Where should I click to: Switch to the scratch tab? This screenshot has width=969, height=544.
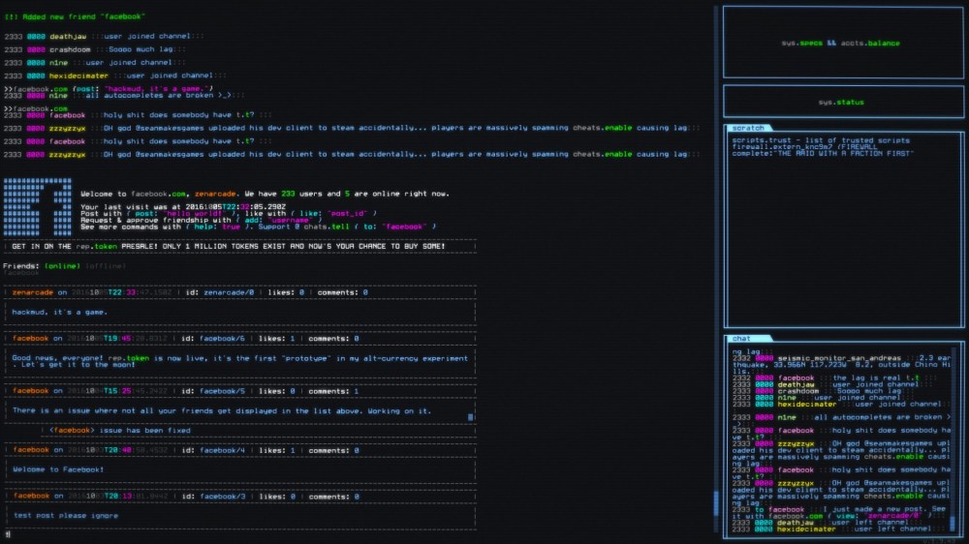[x=748, y=128]
